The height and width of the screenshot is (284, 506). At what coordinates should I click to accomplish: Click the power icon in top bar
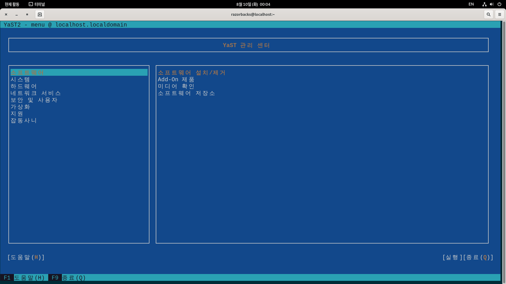(499, 4)
